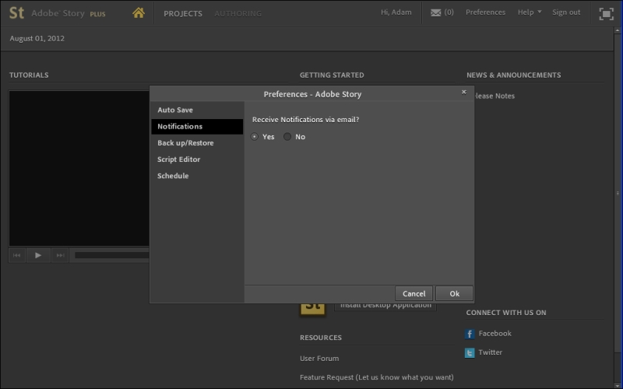Confirm preferences with Ok
The height and width of the screenshot is (389, 623).
point(454,294)
